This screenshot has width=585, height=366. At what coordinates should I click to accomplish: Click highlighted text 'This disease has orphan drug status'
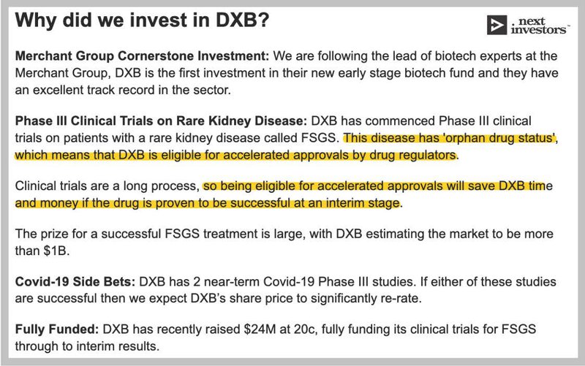pyautogui.click(x=450, y=138)
